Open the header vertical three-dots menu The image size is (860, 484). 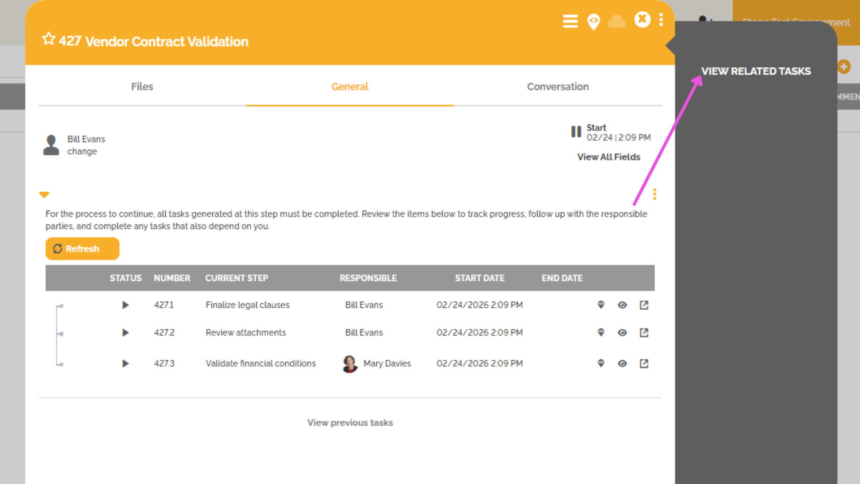click(661, 20)
